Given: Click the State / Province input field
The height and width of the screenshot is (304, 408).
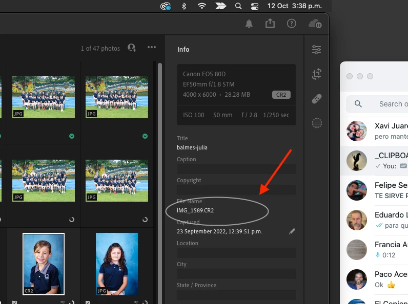Looking at the screenshot, I should pyautogui.click(x=236, y=295).
